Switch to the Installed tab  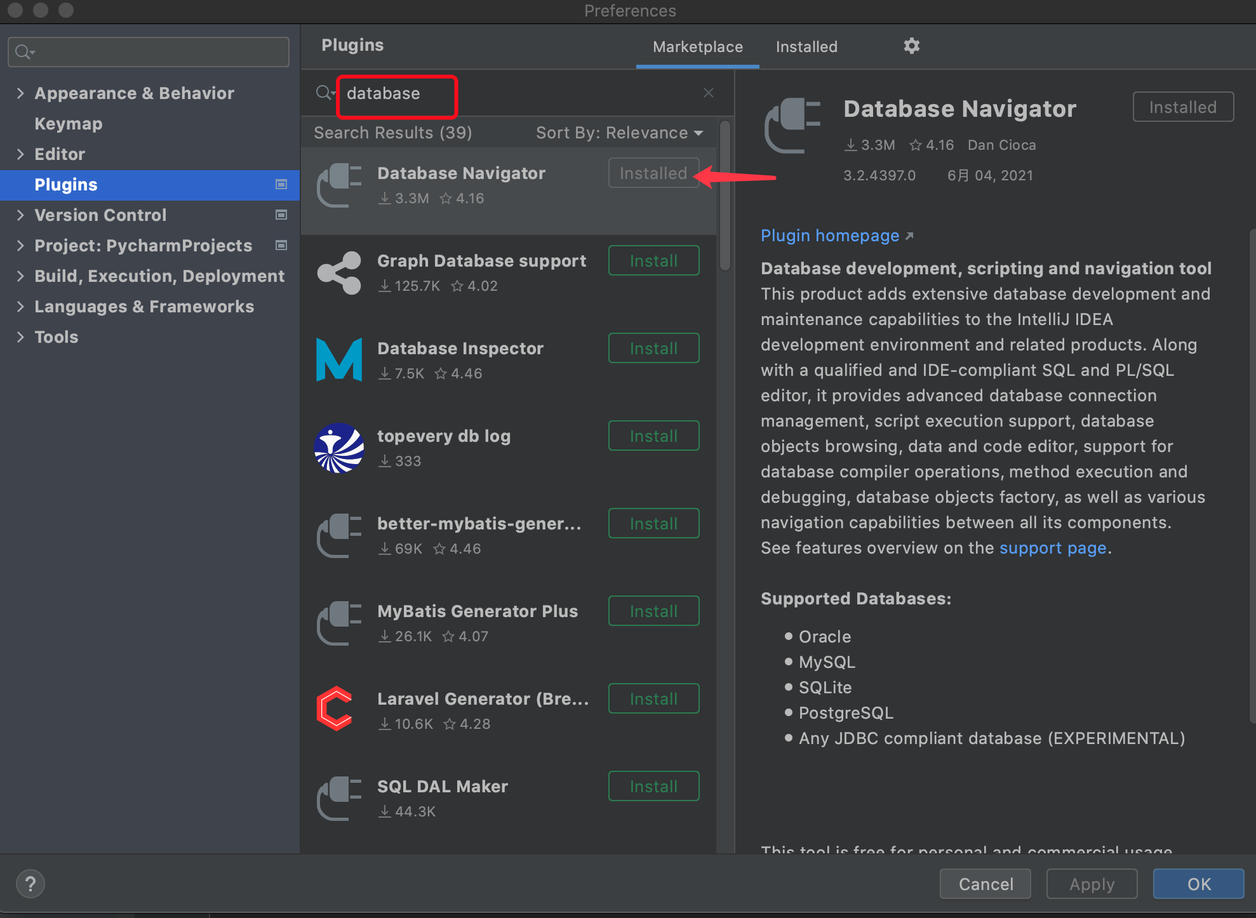(806, 46)
